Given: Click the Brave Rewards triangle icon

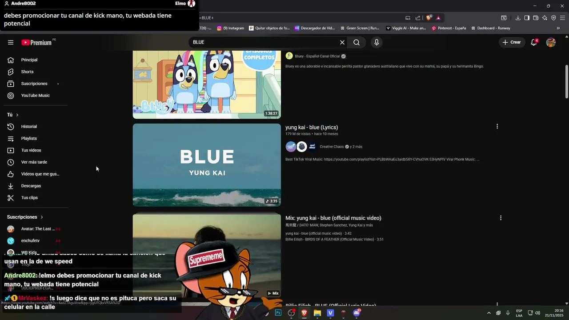Looking at the screenshot, I should 438,18.
